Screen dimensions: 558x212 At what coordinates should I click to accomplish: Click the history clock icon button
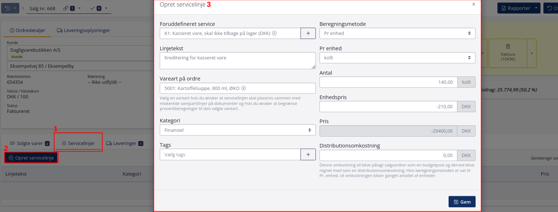(x=7, y=8)
